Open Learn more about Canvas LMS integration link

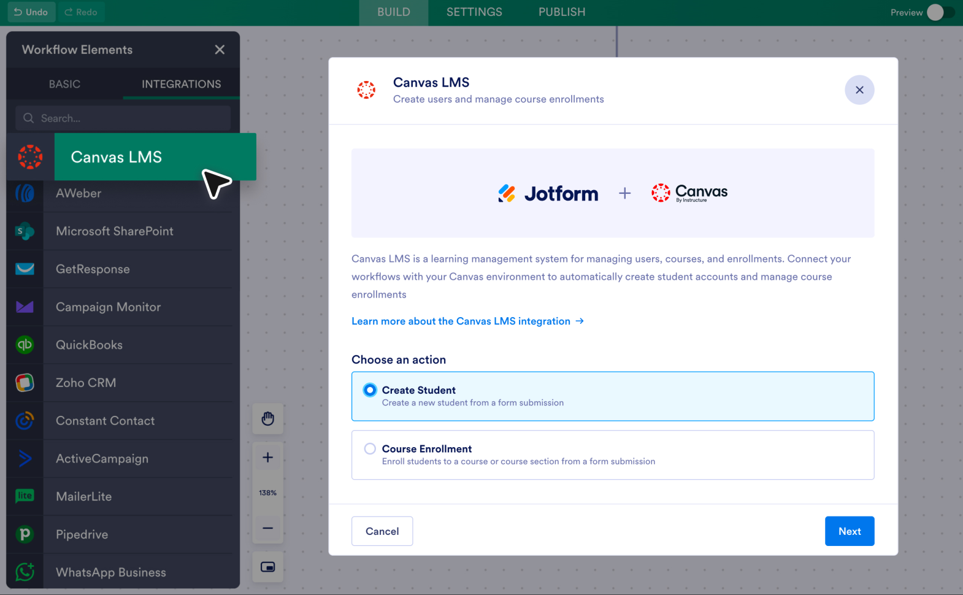(x=467, y=321)
